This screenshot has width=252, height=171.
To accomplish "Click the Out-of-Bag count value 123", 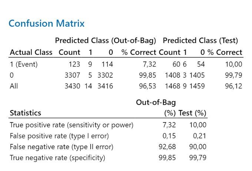I will 74,64.
